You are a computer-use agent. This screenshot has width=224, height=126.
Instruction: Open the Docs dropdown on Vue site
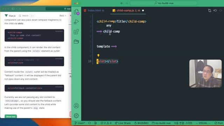click(x=63, y=15)
